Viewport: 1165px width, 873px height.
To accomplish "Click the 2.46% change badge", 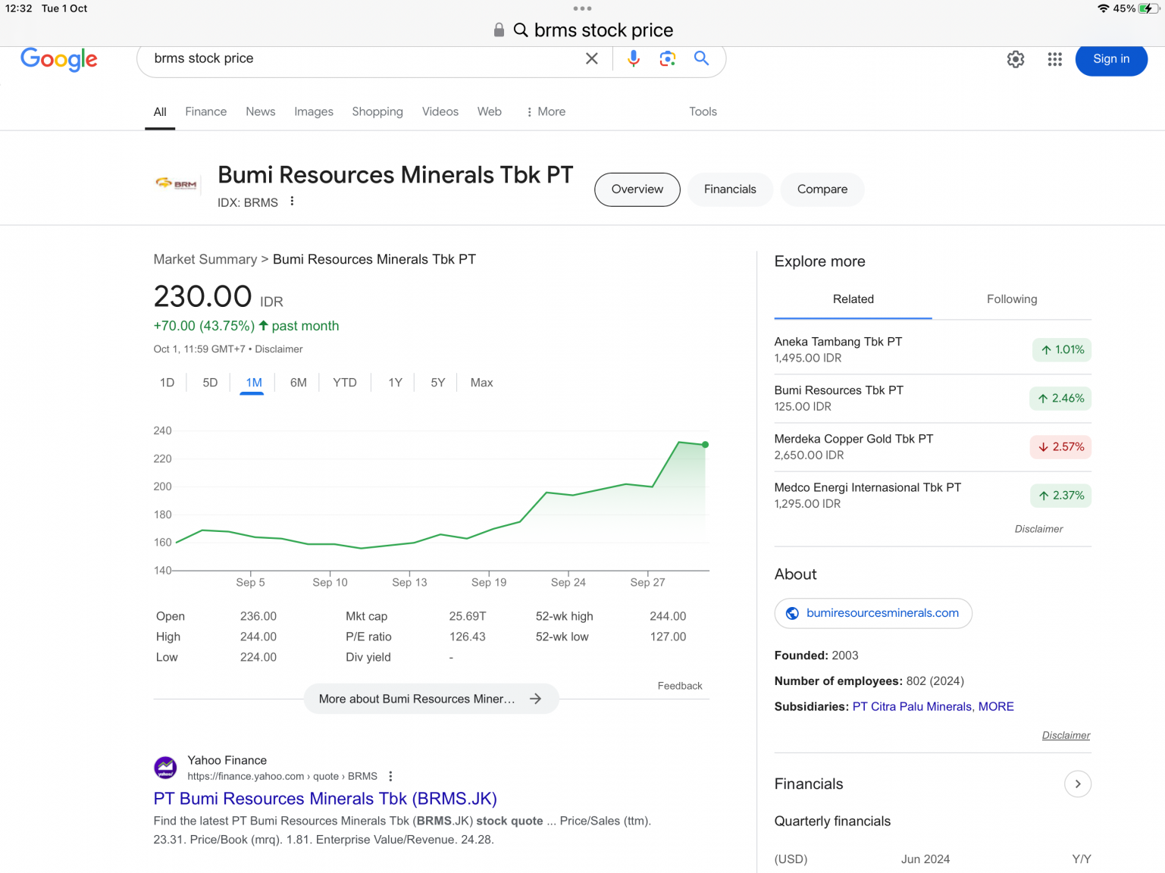I will tap(1060, 398).
